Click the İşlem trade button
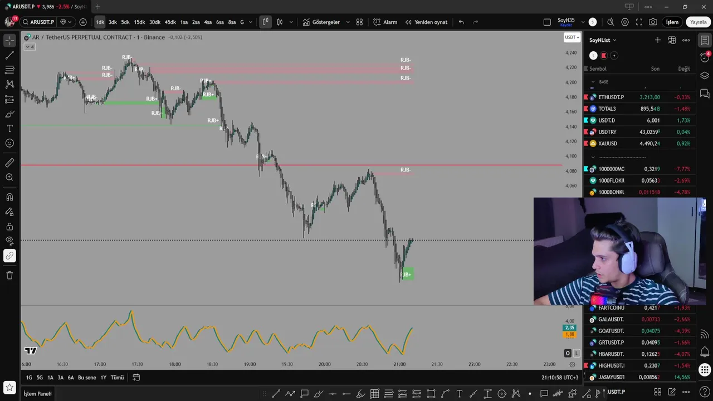This screenshot has width=713, height=401. (672, 22)
